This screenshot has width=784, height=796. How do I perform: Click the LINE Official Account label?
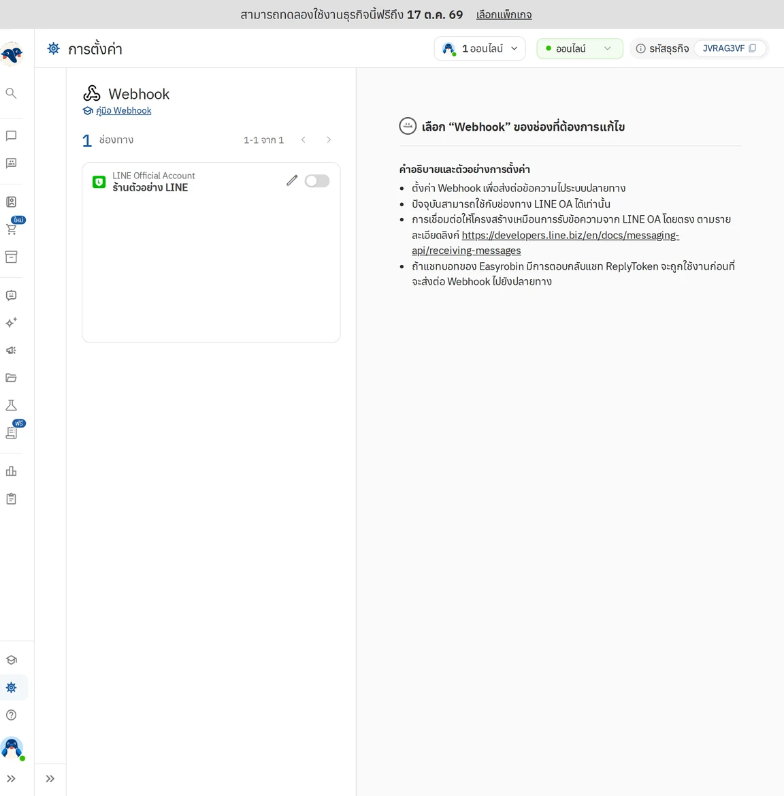click(x=153, y=176)
